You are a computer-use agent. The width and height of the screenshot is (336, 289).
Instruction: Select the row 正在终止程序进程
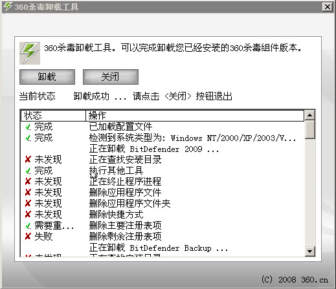[162, 182]
